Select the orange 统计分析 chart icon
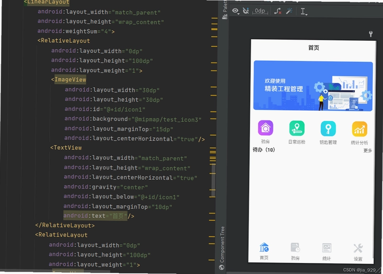This screenshot has height=274, width=383. pyautogui.click(x=360, y=129)
